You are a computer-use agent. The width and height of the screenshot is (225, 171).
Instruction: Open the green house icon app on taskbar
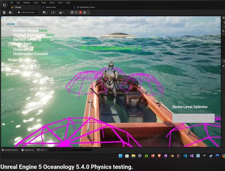point(146,156)
